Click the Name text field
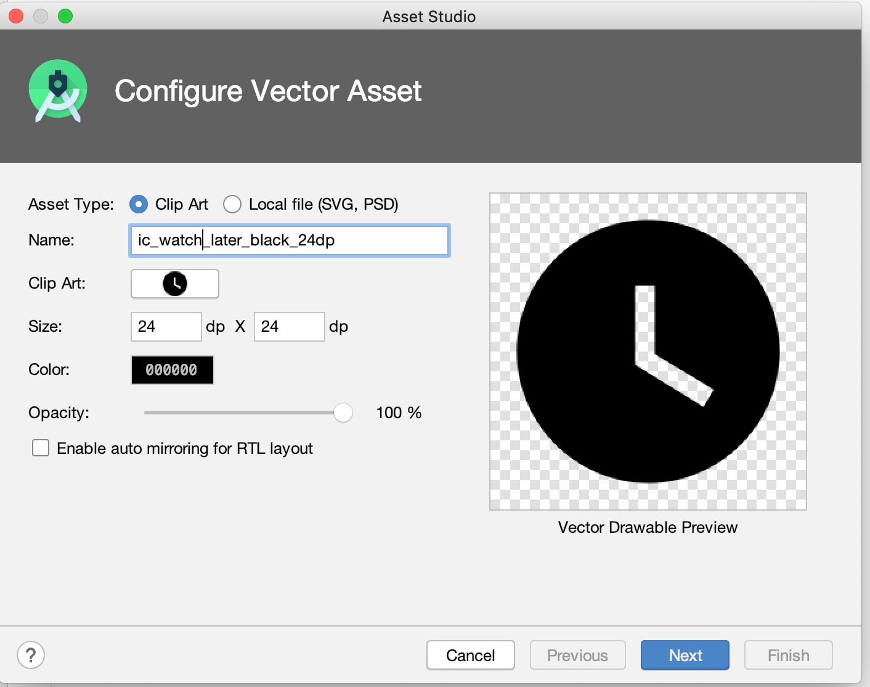This screenshot has height=687, width=870. tap(290, 241)
